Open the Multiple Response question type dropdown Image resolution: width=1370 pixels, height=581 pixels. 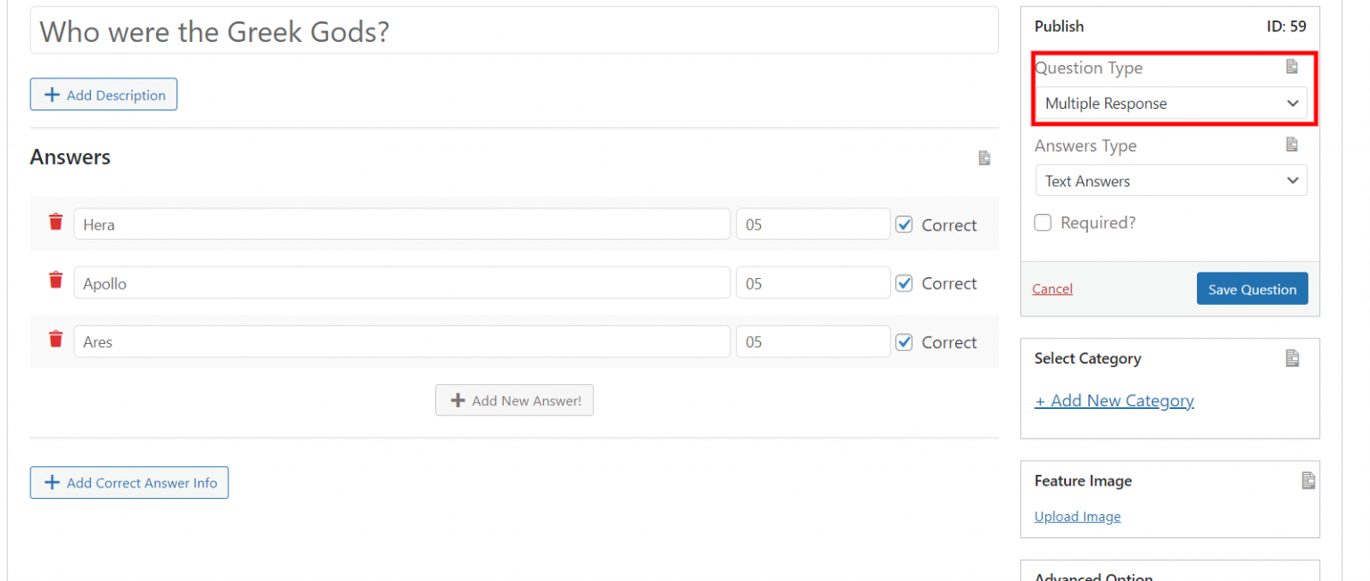(x=1170, y=103)
